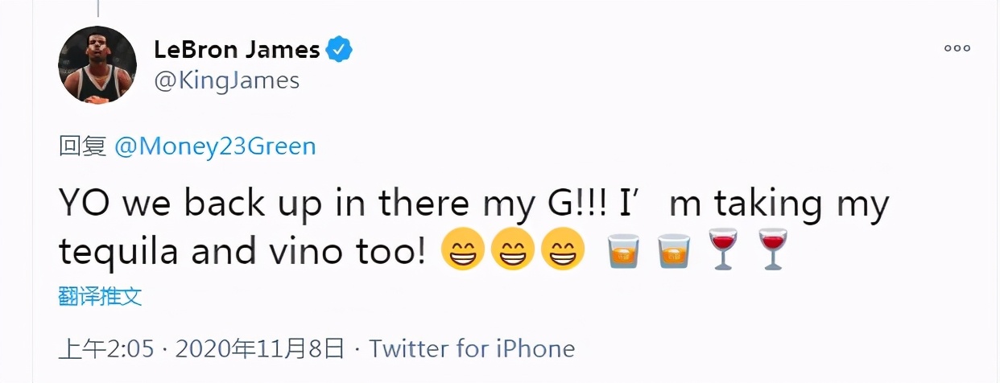Screen dimensions: 1000x383
Task: Click the middle grinning face emoji
Action: [x=513, y=249]
